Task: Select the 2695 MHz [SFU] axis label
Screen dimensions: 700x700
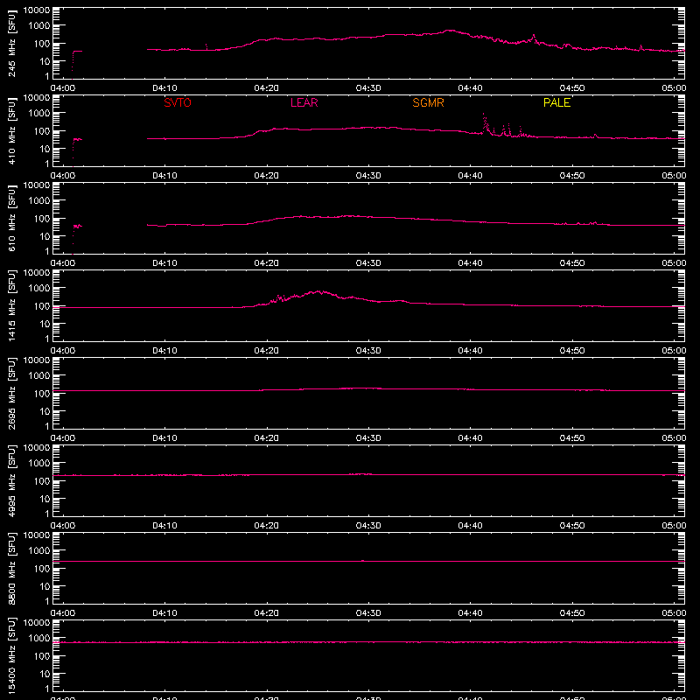Action: coord(11,394)
